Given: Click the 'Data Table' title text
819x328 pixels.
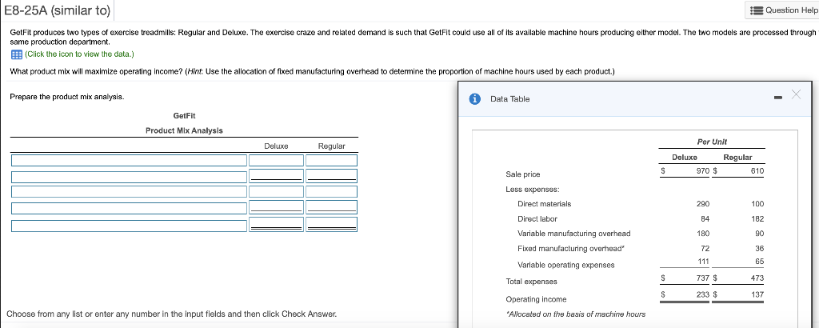Looking at the screenshot, I should pyautogui.click(x=509, y=98).
